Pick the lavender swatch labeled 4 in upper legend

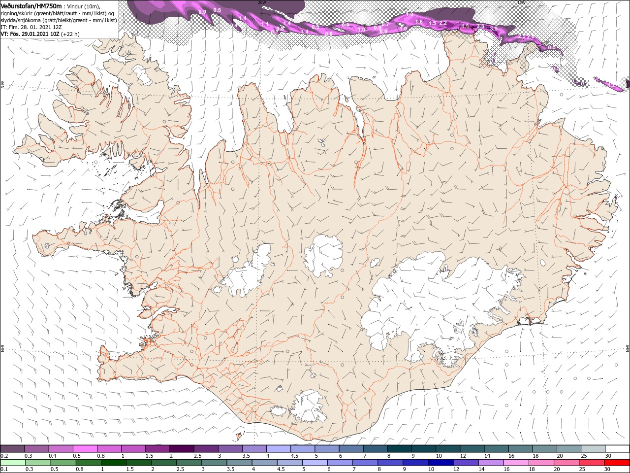[x=279, y=449]
